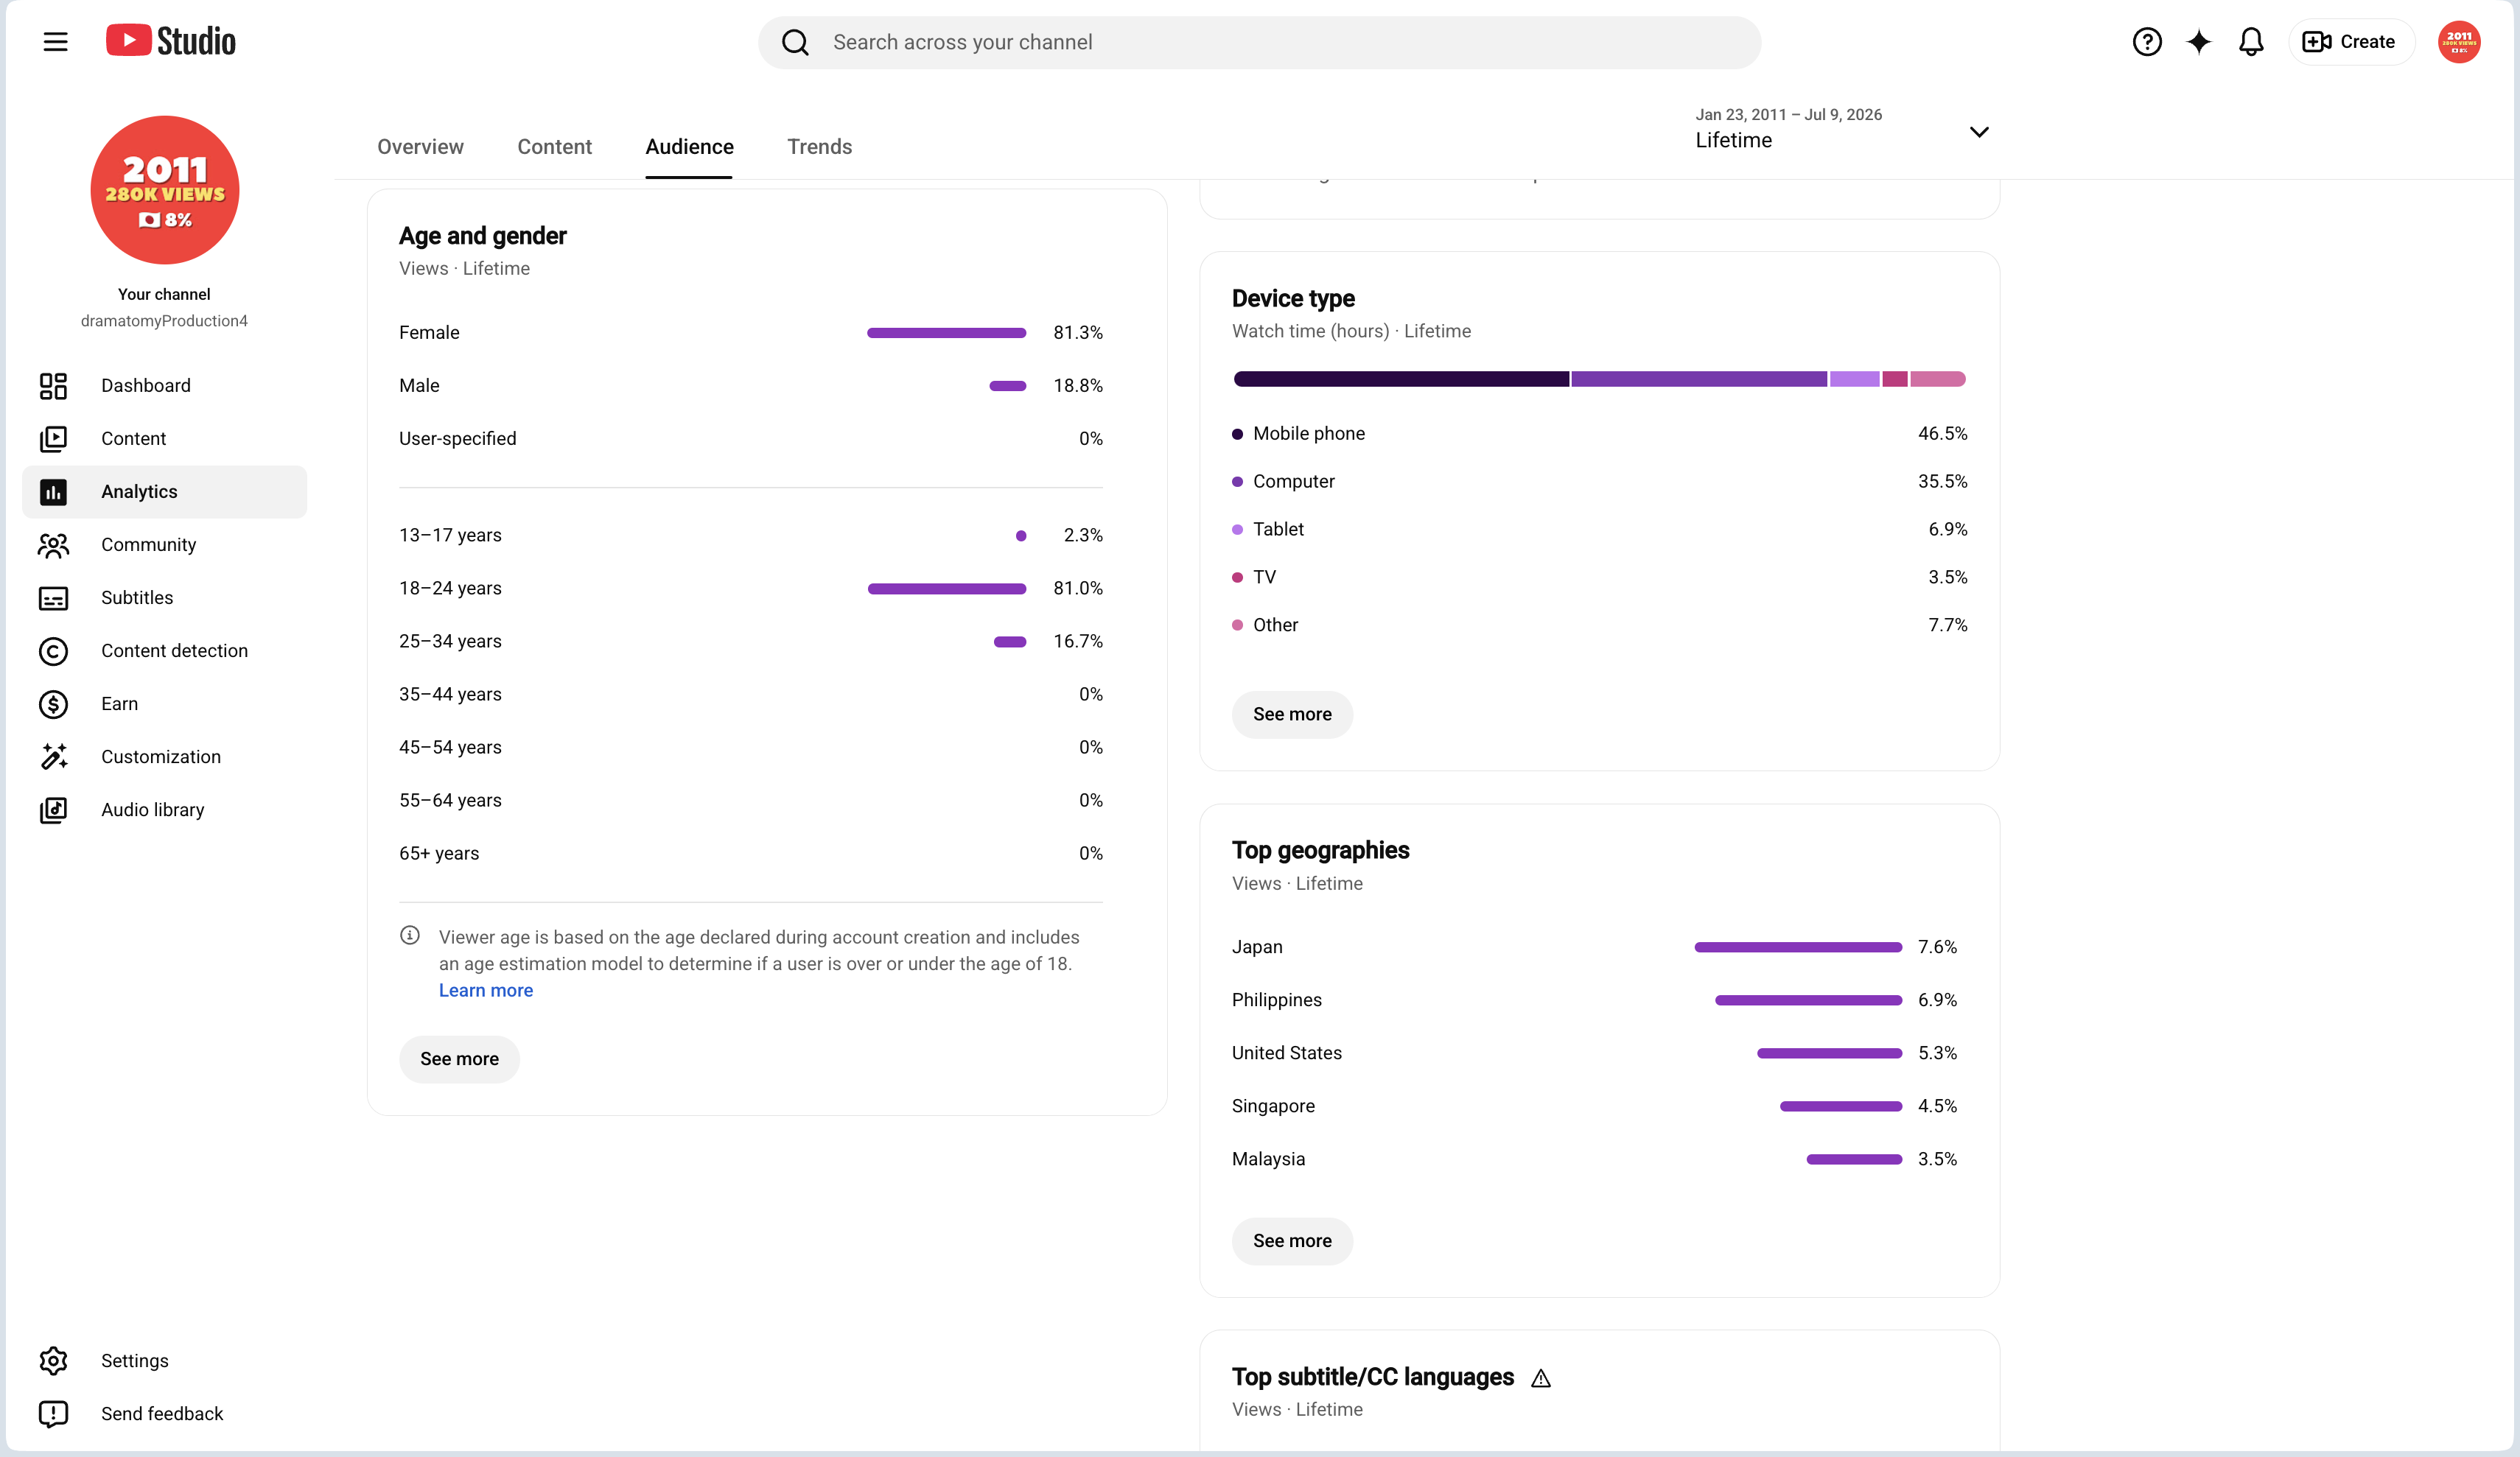Screen dimensions: 2520x1457
Task: Open the hamburger navigation menu
Action: [x=56, y=42]
